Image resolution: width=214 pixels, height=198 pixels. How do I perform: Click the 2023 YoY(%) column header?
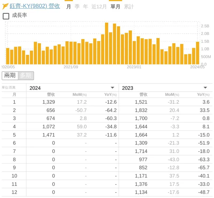point(203,94)
